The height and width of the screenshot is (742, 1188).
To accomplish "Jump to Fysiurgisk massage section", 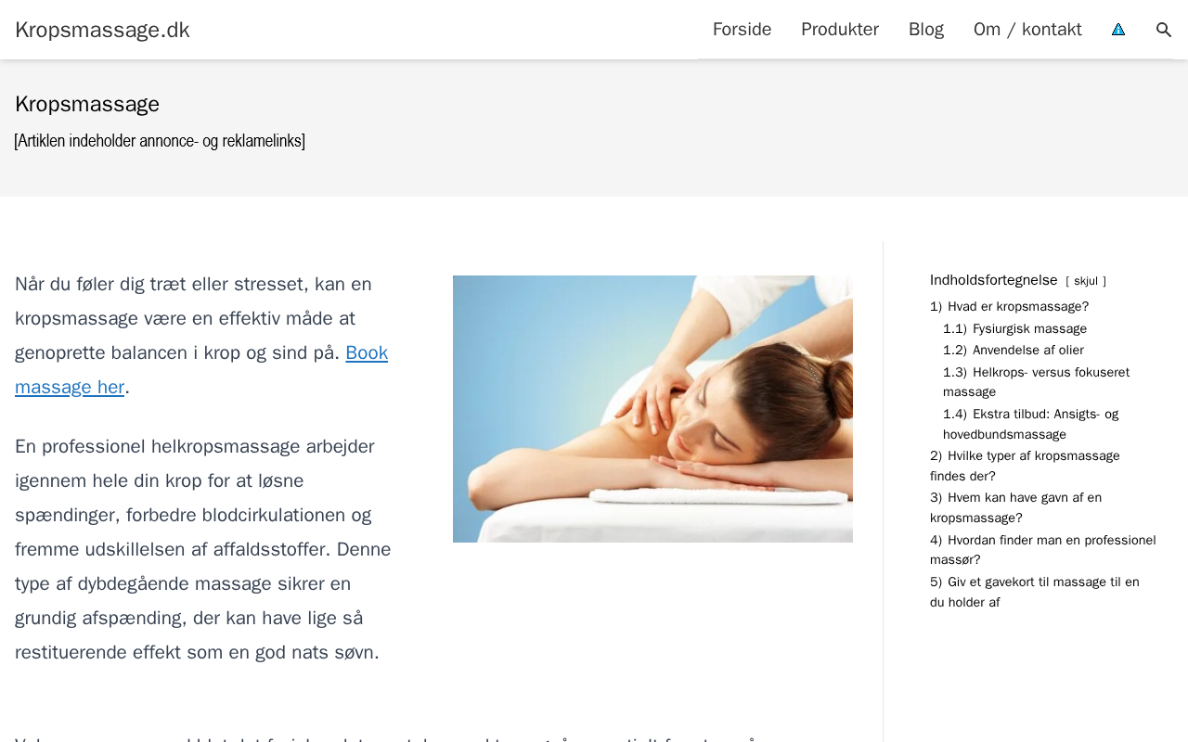I will tap(1014, 329).
